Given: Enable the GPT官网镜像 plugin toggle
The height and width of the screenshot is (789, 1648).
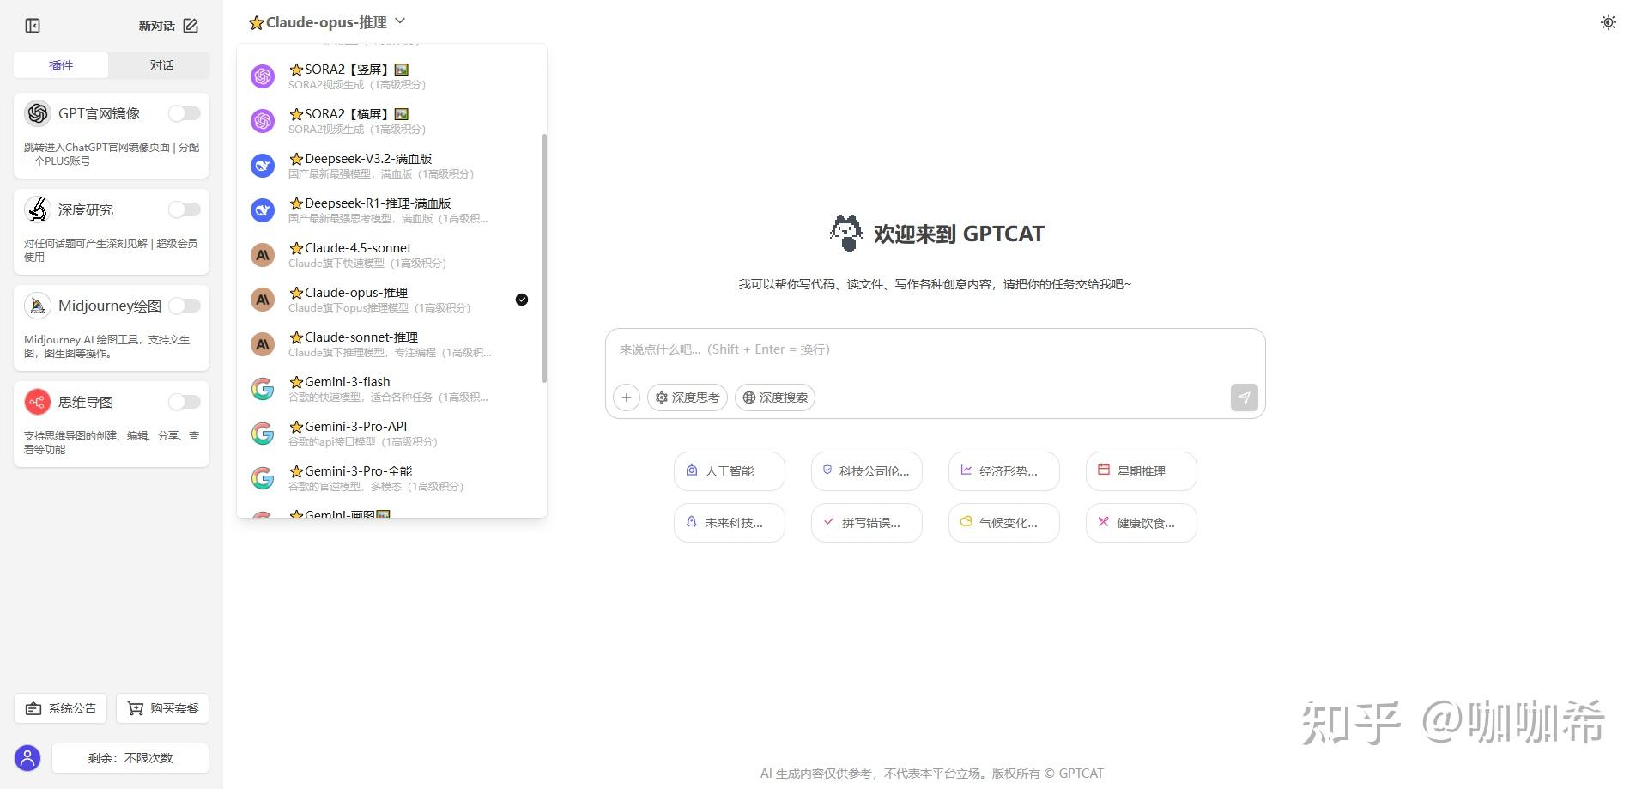Looking at the screenshot, I should pos(185,113).
